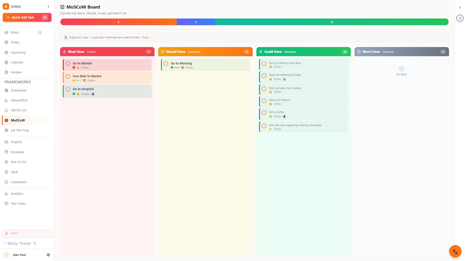Complete the Meet with Marcia circle
465x261 pixels.
264,101
